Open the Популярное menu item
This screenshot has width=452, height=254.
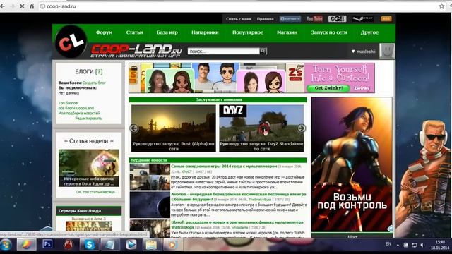coord(248,32)
